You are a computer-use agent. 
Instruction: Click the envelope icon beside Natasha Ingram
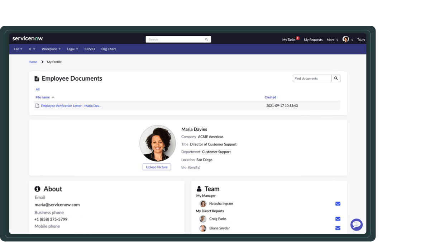(x=338, y=203)
